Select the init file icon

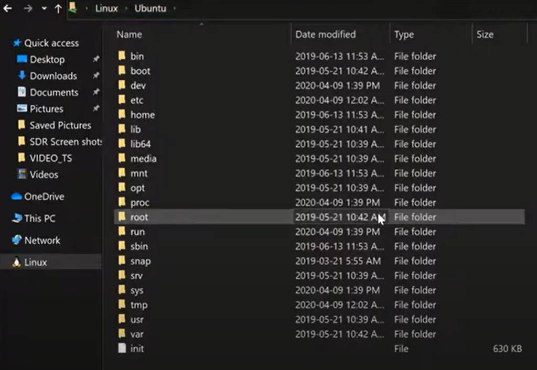[x=122, y=349]
